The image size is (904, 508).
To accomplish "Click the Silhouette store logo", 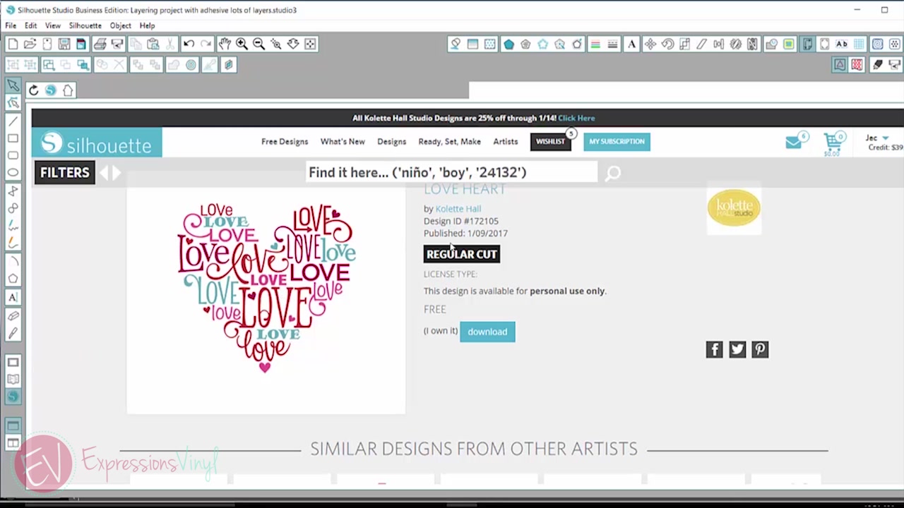I will [x=97, y=143].
